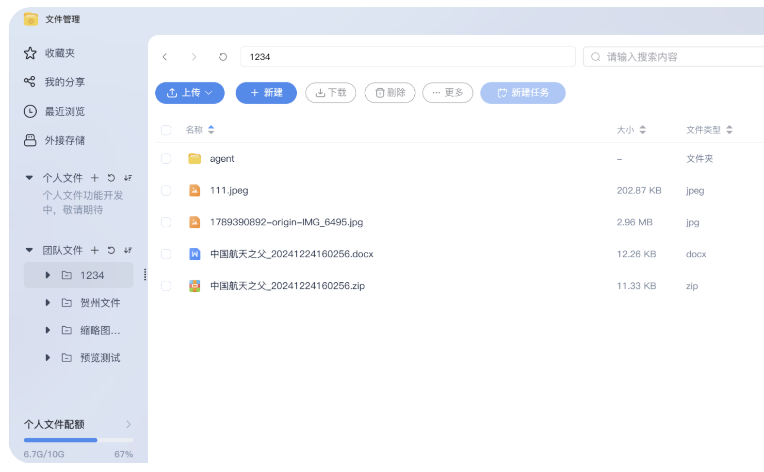Screen dimensions: 764x472
Task: Open 我的分享 in the sidebar
Action: pyautogui.click(x=54, y=82)
